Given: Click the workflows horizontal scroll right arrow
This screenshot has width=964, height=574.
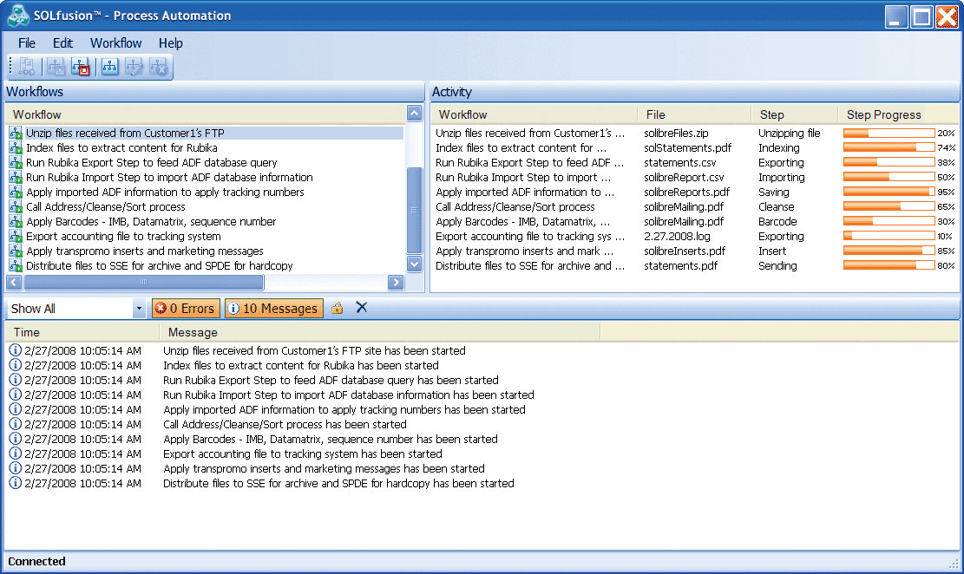Looking at the screenshot, I should 396,282.
